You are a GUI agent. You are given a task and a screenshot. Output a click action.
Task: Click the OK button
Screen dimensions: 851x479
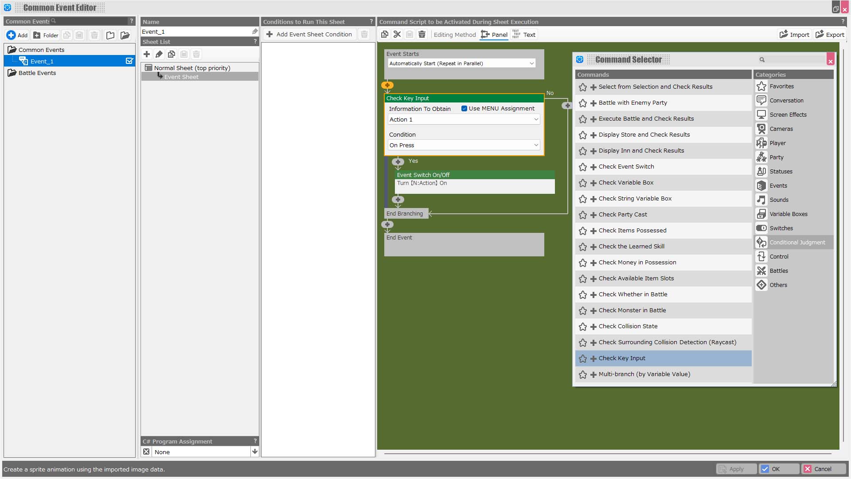[x=779, y=469]
